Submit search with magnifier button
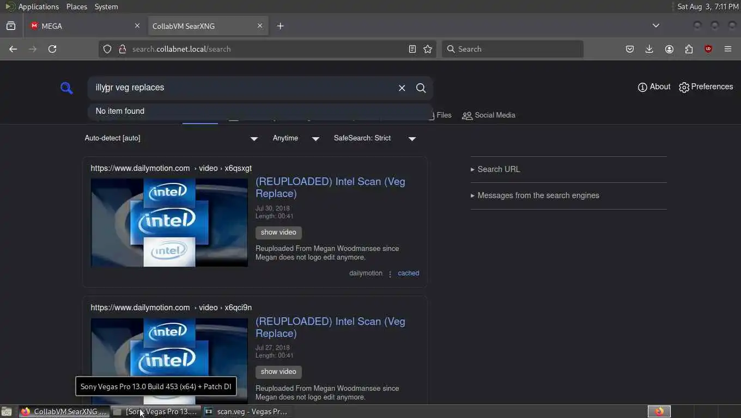Image resolution: width=741 pixels, height=418 pixels. [421, 88]
